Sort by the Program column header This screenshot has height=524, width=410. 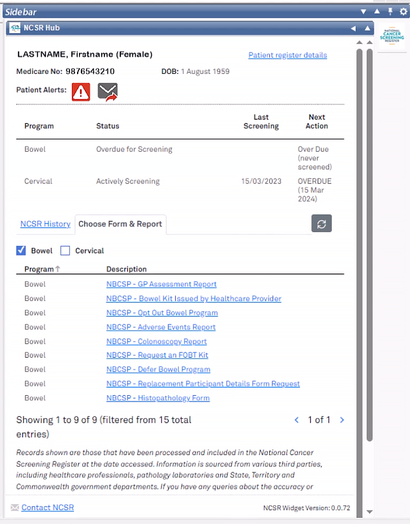tap(42, 269)
